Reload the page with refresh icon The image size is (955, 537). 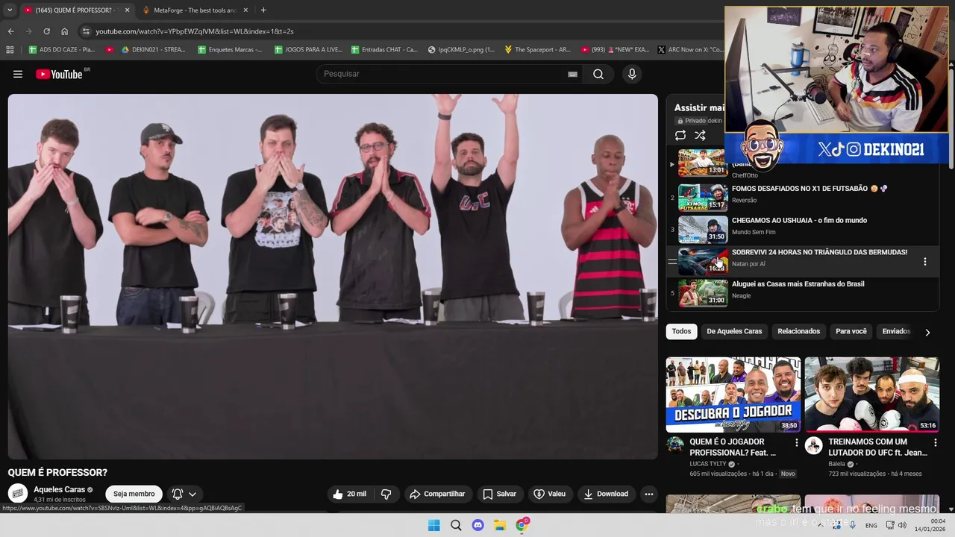click(x=46, y=31)
